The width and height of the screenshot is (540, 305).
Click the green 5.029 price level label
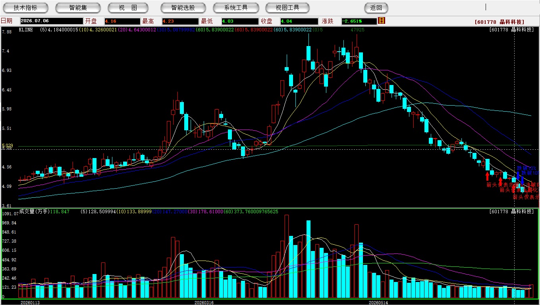[8, 145]
